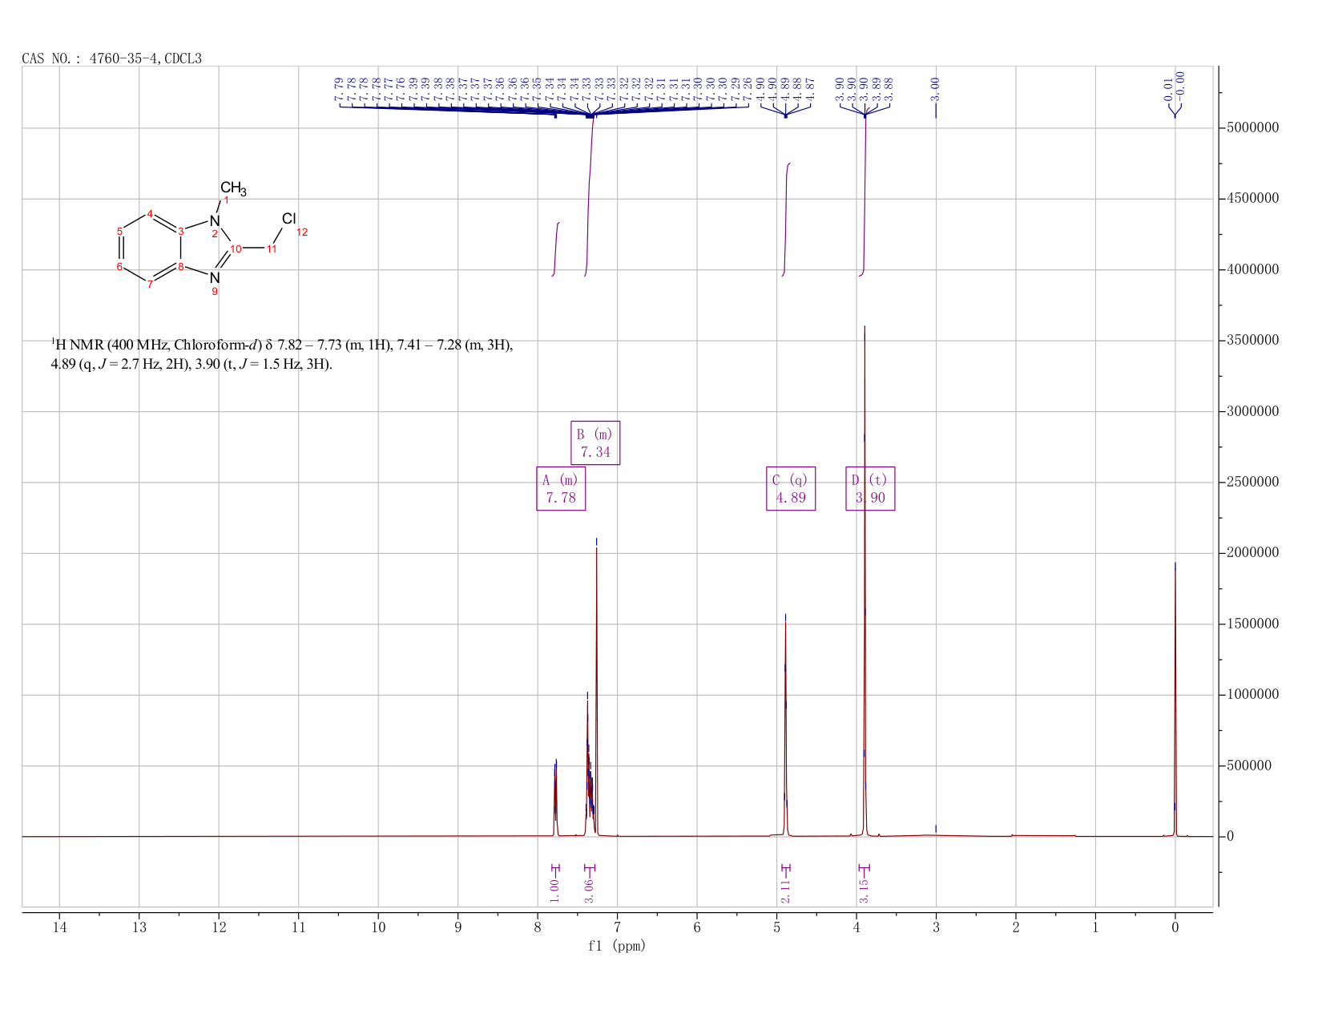This screenshot has width=1322, height=1022.
Task: Click the CH3 group in the structure
Action: tap(233, 189)
